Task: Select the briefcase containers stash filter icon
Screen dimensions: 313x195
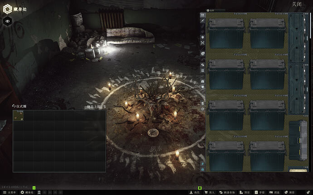Action: pos(203,81)
